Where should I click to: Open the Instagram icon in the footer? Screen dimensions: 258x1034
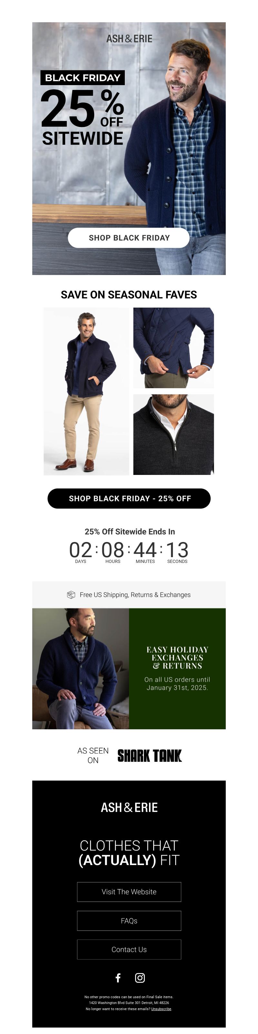point(140,978)
